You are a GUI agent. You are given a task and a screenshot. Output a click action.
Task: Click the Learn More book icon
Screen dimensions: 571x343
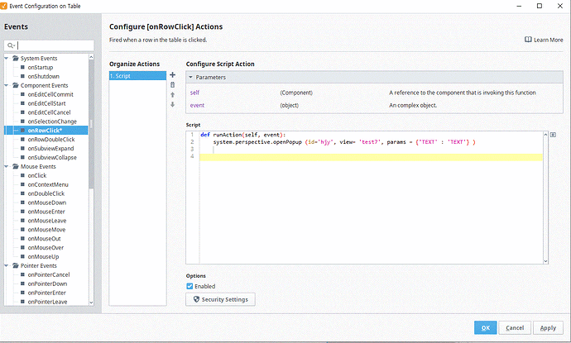(x=528, y=40)
